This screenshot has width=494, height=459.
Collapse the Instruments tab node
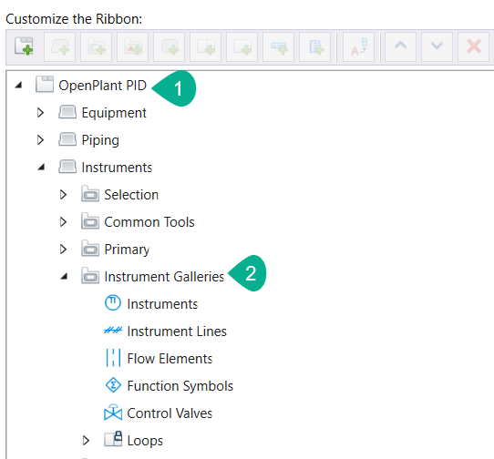tap(41, 168)
